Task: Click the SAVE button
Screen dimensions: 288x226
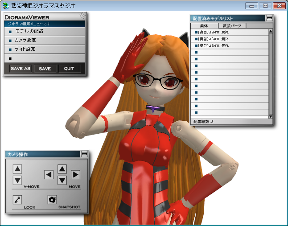Action: (x=45, y=69)
